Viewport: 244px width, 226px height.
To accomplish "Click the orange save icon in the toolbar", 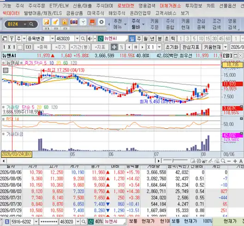I will tap(46, 22).
